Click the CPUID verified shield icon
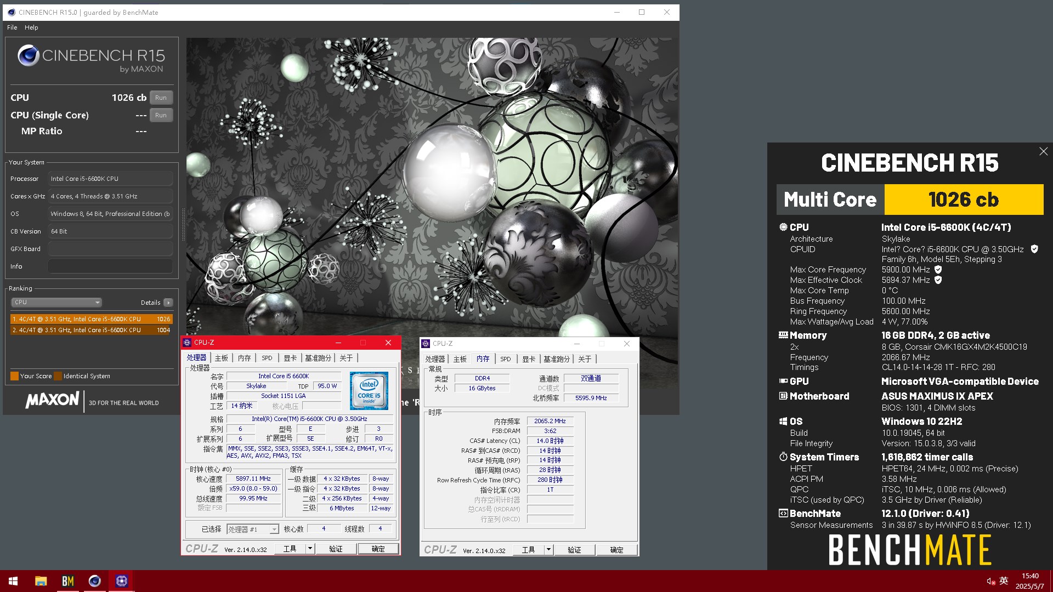Image resolution: width=1053 pixels, height=592 pixels. click(x=1034, y=249)
